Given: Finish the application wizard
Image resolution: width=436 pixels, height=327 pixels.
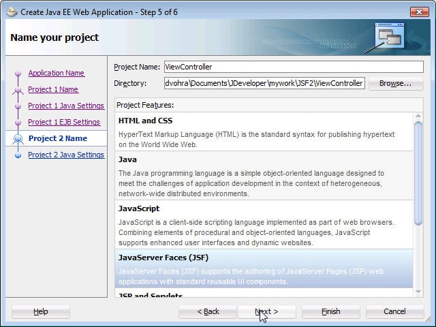Looking at the screenshot, I should point(331,312).
